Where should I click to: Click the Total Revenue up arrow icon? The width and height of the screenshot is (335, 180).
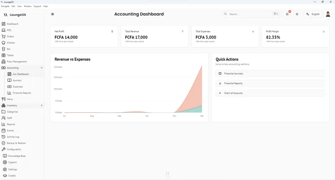183,31
